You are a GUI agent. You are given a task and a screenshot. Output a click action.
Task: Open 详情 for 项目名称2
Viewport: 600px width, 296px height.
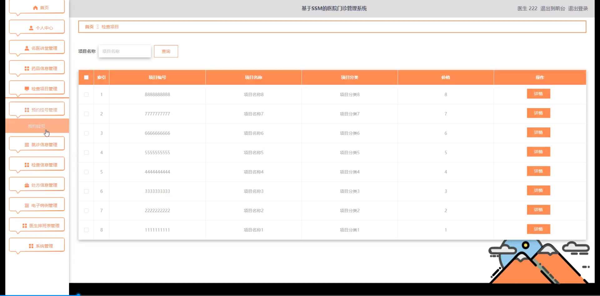click(538, 210)
